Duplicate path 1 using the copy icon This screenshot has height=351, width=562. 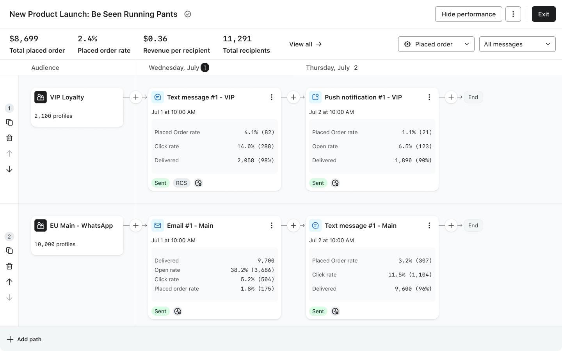coord(9,122)
